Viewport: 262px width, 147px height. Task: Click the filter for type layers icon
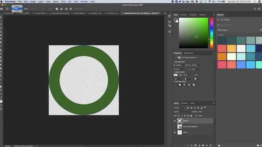[195, 108]
